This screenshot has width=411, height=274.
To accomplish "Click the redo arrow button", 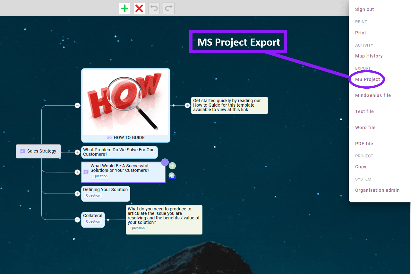I will click(x=169, y=8).
